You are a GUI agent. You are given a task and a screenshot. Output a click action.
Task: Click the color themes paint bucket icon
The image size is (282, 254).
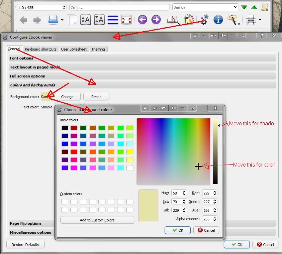[189, 19]
